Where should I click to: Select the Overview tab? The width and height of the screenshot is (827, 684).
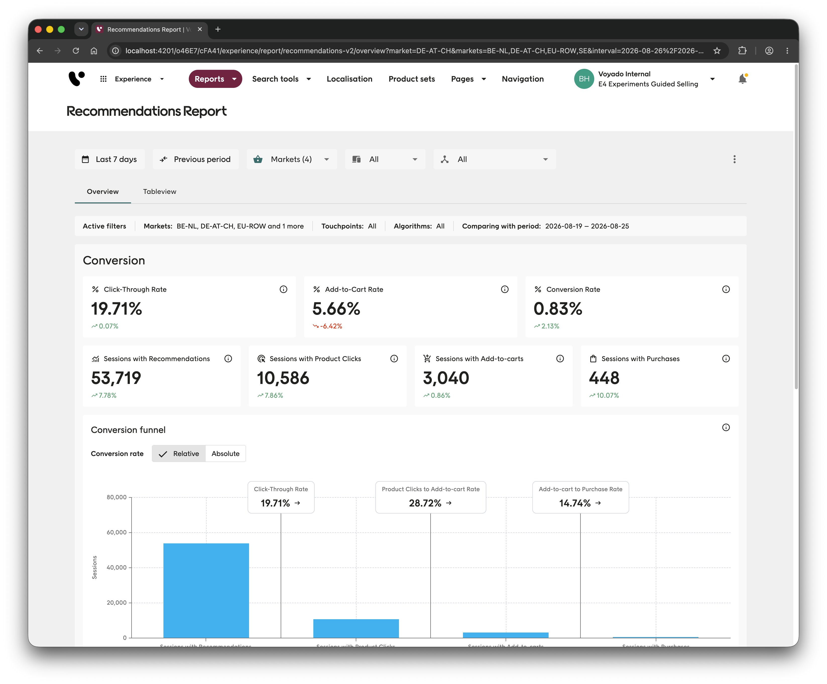102,191
